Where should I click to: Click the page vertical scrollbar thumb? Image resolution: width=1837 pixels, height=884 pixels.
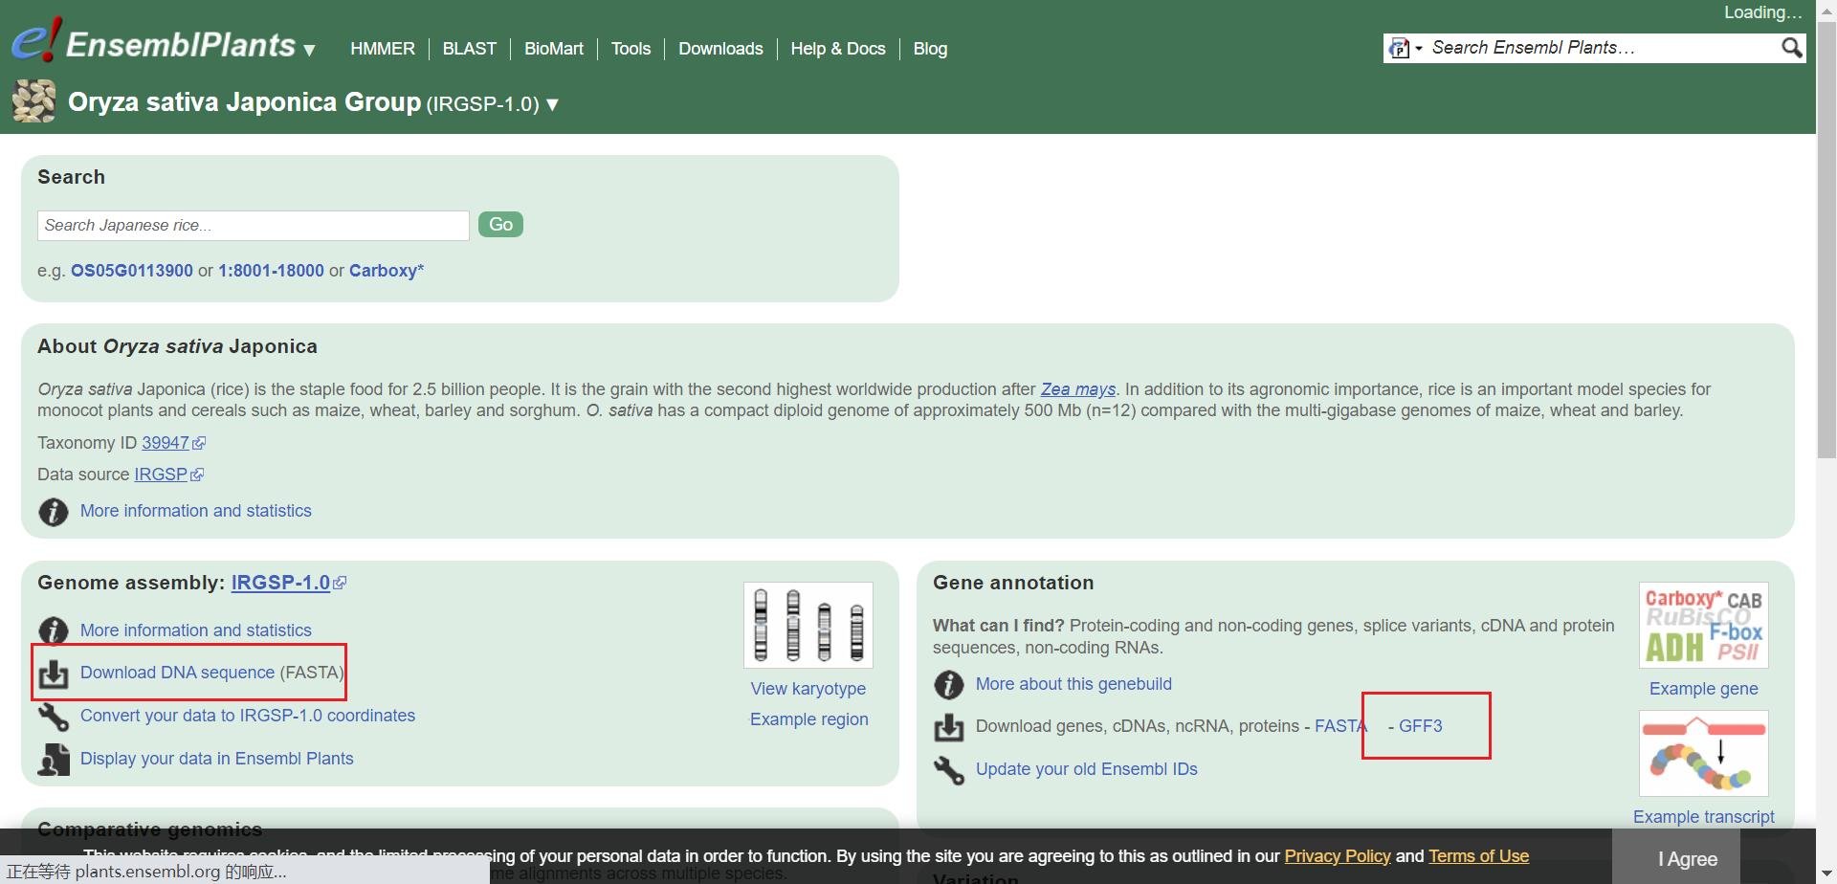coord(1826,239)
